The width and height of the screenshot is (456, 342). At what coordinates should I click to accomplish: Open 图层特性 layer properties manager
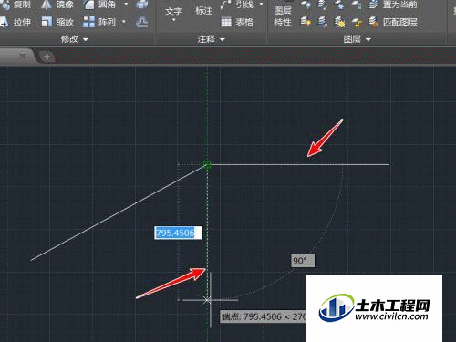pos(283,16)
